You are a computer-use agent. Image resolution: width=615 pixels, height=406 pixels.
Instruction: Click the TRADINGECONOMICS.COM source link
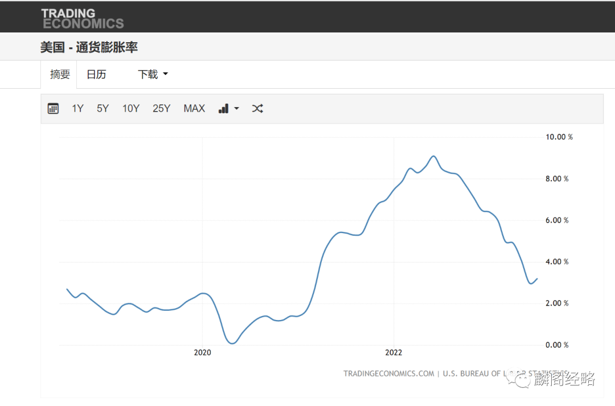click(389, 374)
